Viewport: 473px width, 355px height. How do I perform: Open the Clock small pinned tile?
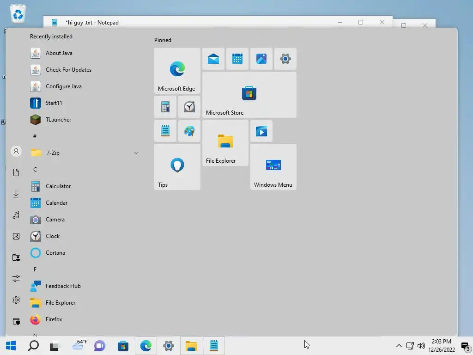pyautogui.click(x=189, y=107)
